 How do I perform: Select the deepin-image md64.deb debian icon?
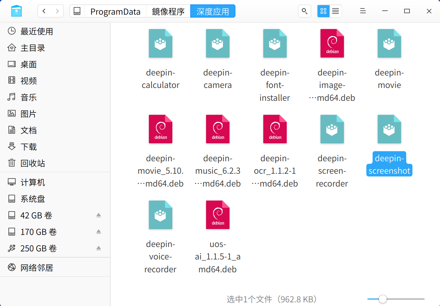pyautogui.click(x=332, y=43)
